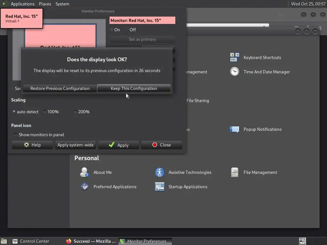Click the File Sharing label in Control Center
This screenshot has width=327, height=245.
[198, 100]
